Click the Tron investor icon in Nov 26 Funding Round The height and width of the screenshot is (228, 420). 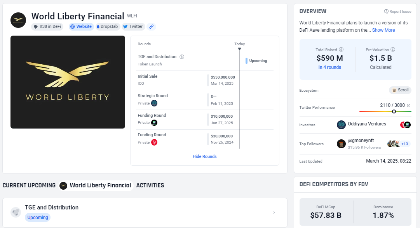154,142
